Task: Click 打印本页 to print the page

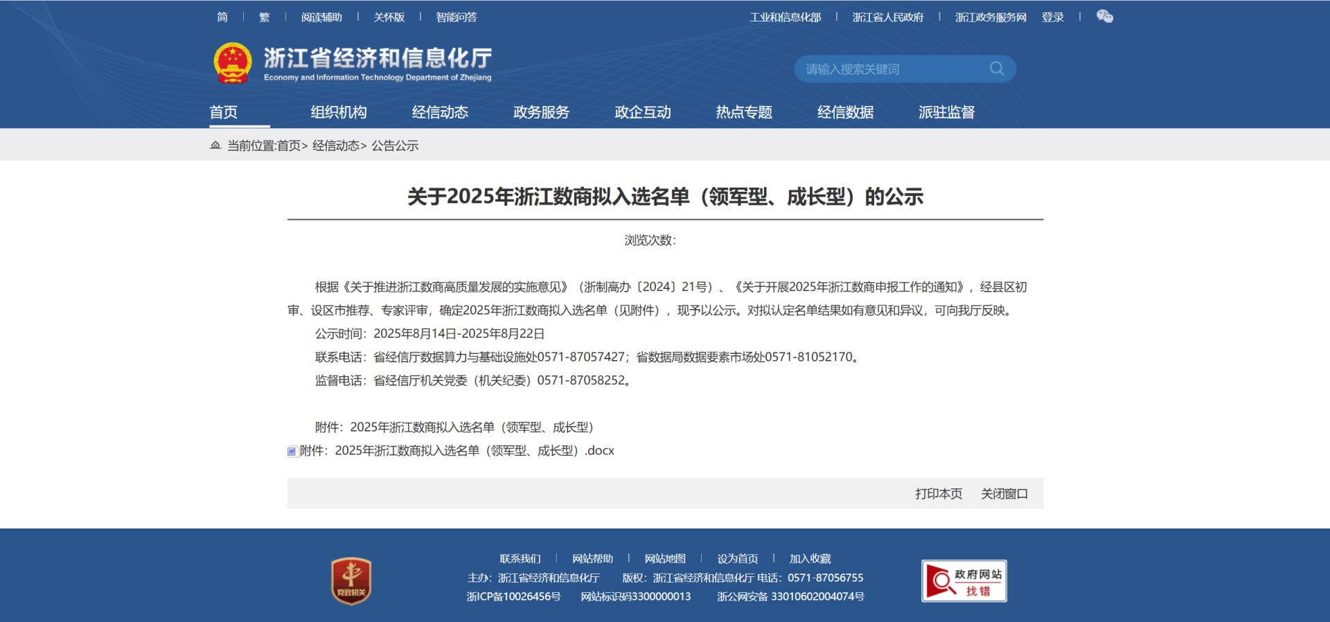Action: [x=938, y=494]
